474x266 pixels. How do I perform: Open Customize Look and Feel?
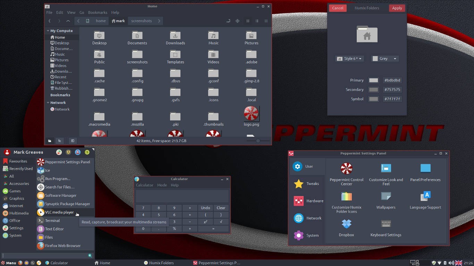(386, 174)
